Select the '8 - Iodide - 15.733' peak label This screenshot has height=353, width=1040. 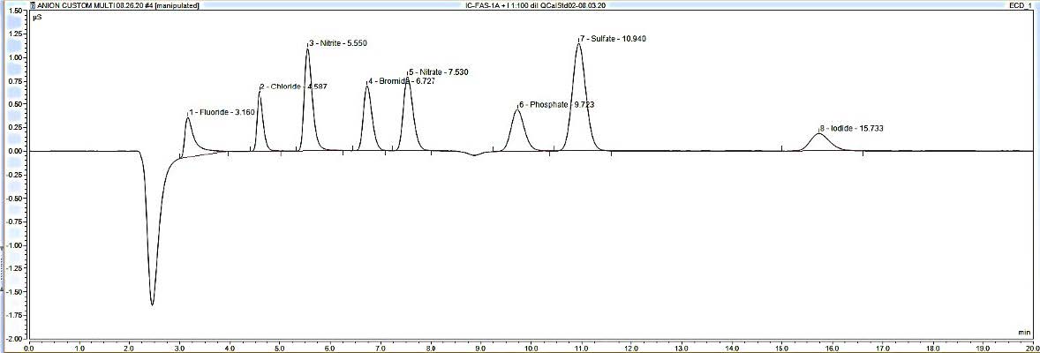click(x=852, y=128)
